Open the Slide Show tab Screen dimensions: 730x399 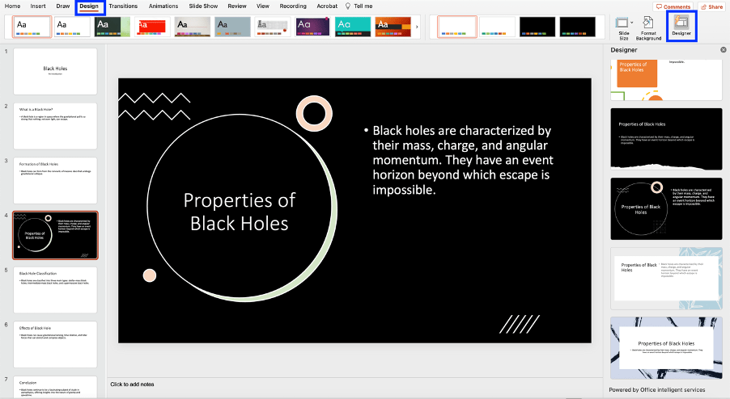(203, 6)
